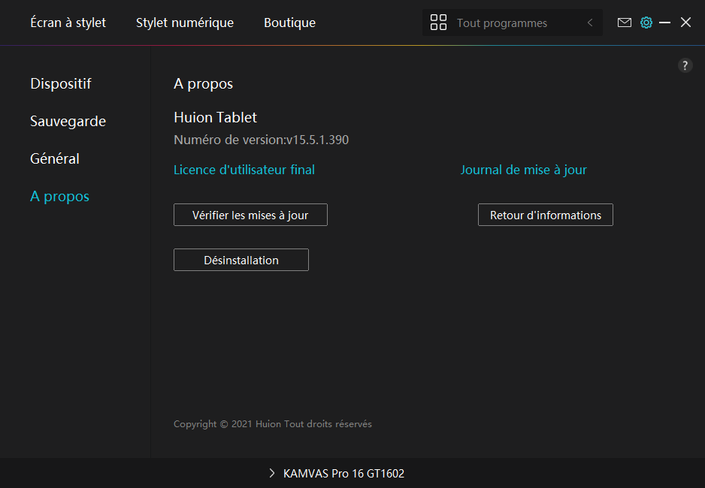Viewport: 705px width, 488px height.
Task: Click the program grid icon
Action: click(438, 23)
